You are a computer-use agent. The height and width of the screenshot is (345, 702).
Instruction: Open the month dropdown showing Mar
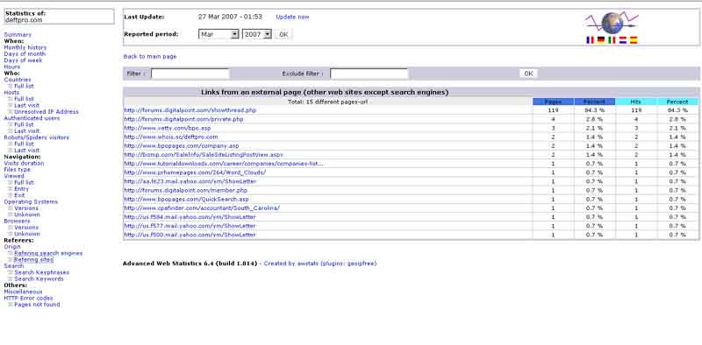coord(218,34)
